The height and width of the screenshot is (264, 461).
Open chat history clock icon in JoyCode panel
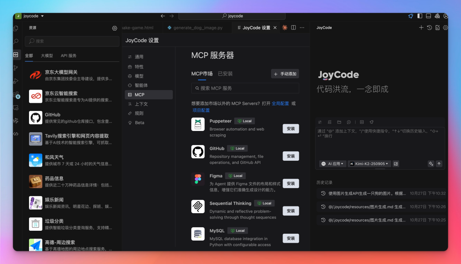click(x=429, y=28)
